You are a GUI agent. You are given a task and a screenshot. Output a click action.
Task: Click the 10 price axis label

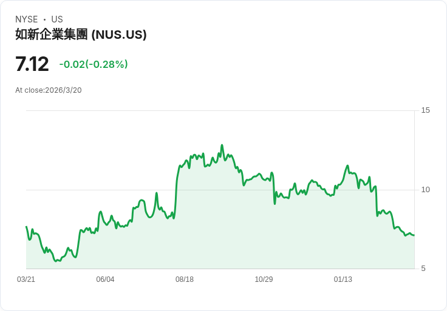425,190
